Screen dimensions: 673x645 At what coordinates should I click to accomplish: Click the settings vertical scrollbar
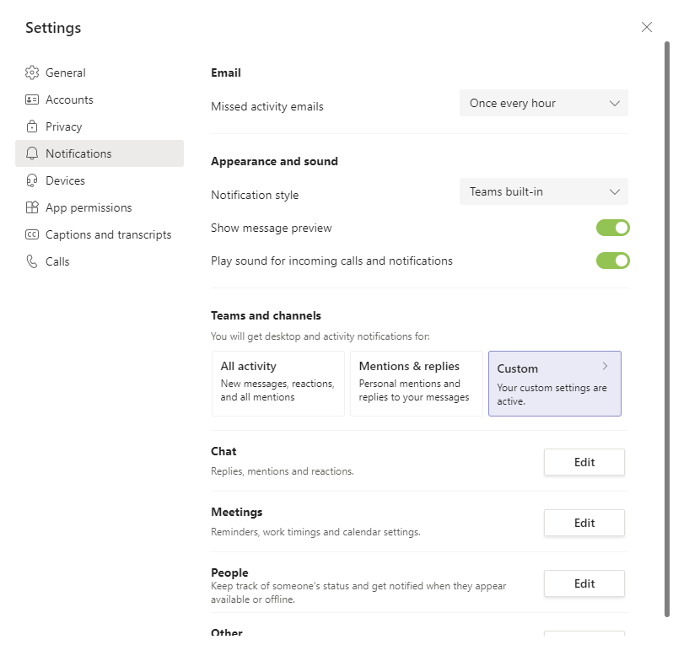coord(666,329)
